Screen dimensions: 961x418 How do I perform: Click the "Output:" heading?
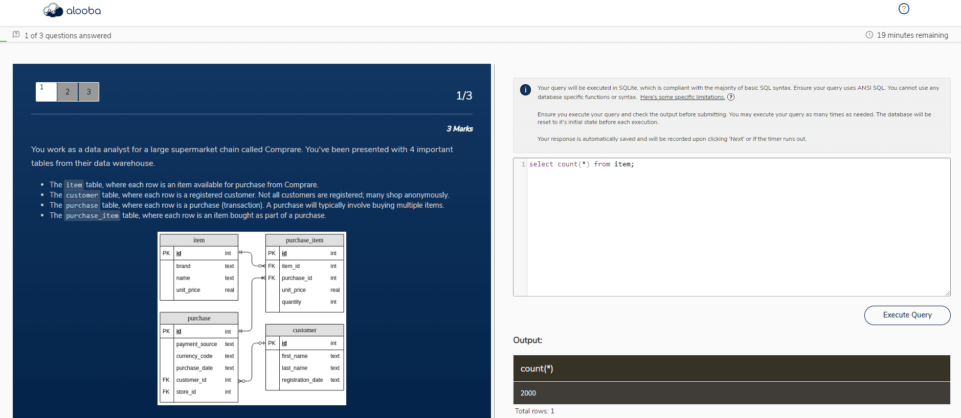(x=527, y=340)
